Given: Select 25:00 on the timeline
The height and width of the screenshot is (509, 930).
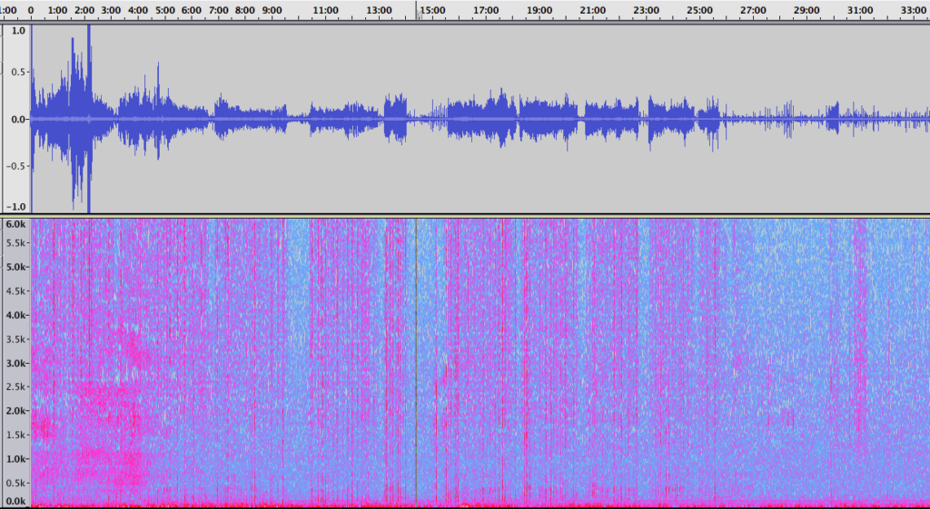Looking at the screenshot, I should pyautogui.click(x=700, y=10).
